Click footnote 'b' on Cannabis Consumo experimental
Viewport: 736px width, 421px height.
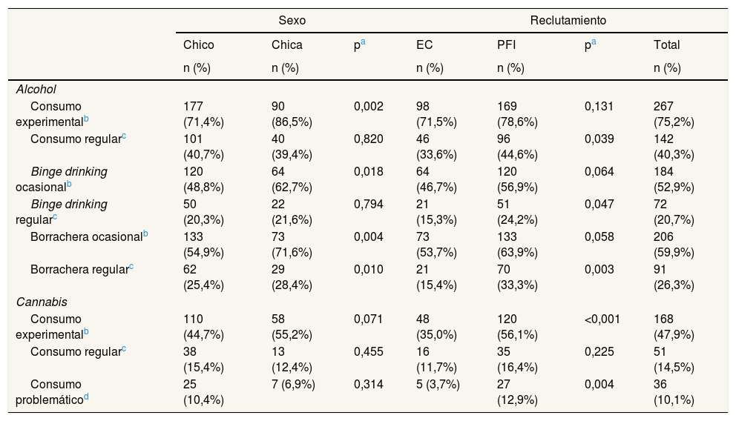pos(86,332)
